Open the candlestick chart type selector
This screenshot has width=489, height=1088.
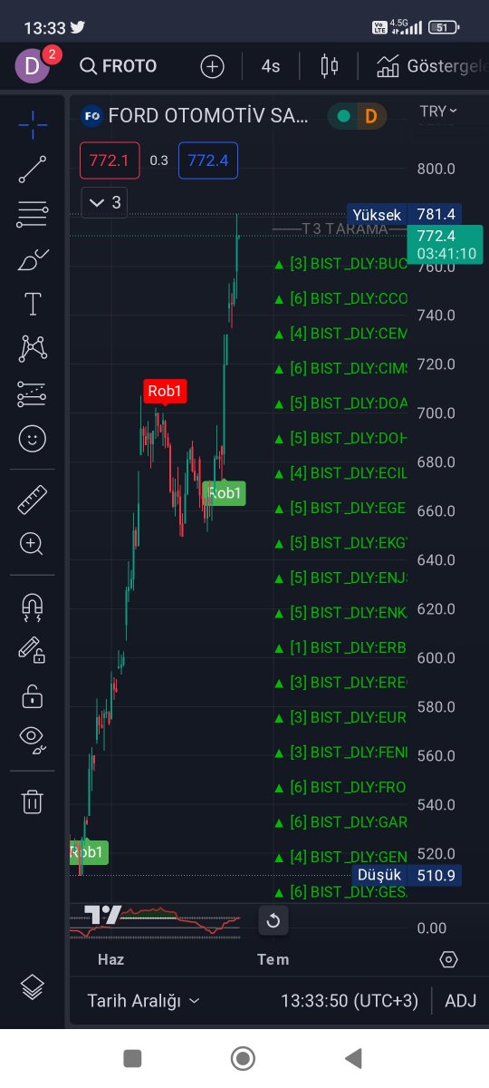tap(329, 66)
